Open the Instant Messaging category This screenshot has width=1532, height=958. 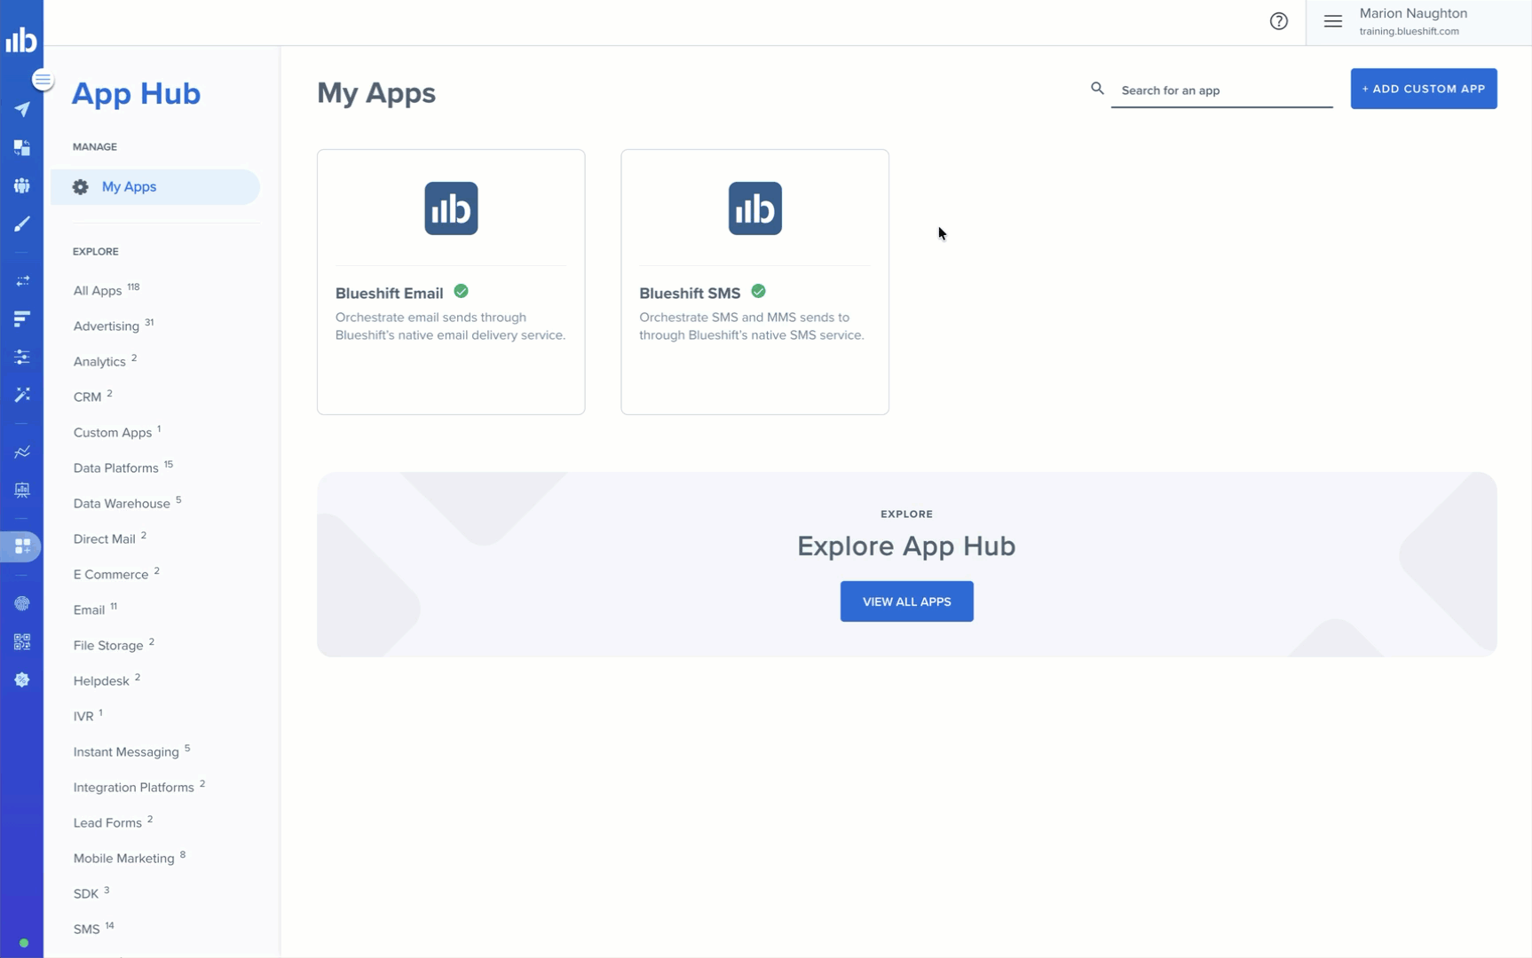coord(131,751)
